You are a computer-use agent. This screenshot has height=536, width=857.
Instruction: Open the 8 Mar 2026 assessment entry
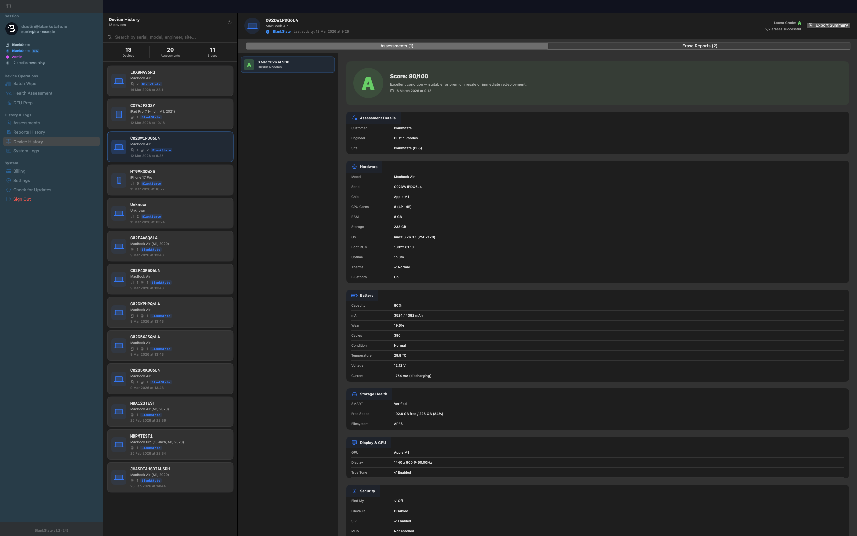[288, 65]
